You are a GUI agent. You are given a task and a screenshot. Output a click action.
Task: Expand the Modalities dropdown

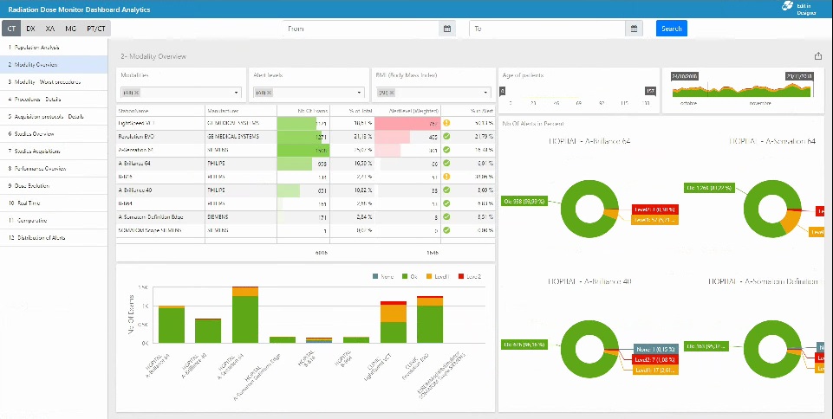click(236, 92)
